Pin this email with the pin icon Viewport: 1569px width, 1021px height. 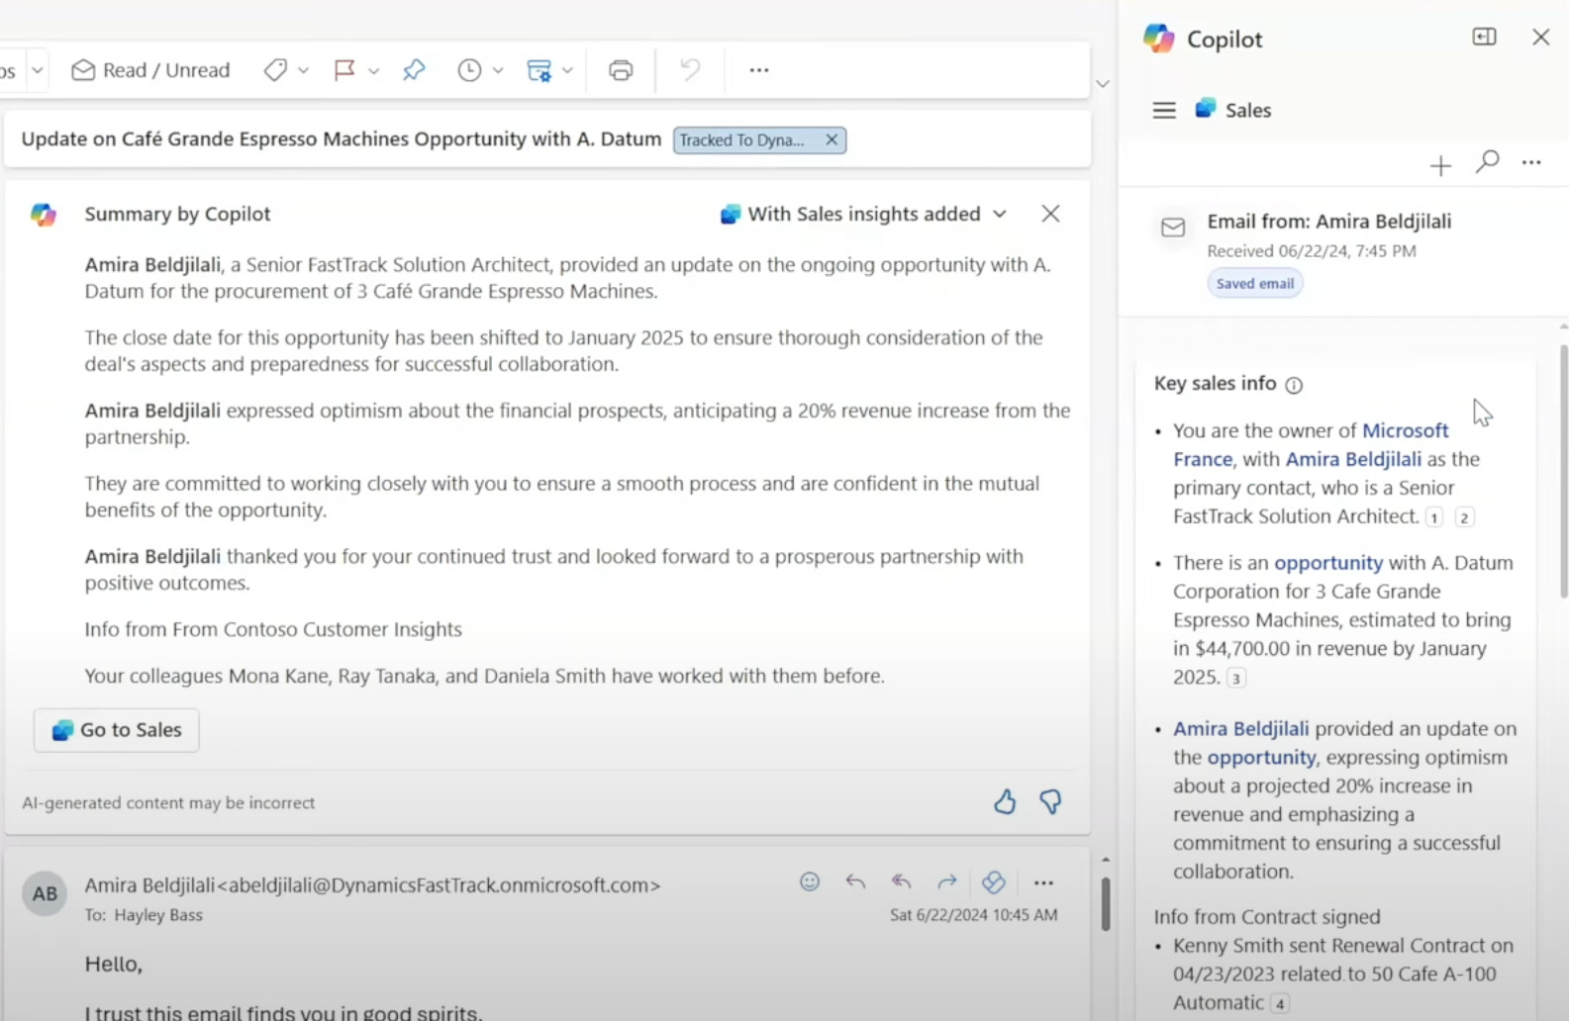(x=414, y=70)
